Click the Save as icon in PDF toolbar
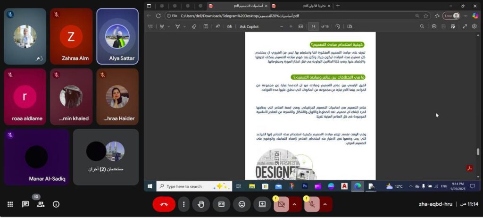The image size is (483, 218). point(453,26)
